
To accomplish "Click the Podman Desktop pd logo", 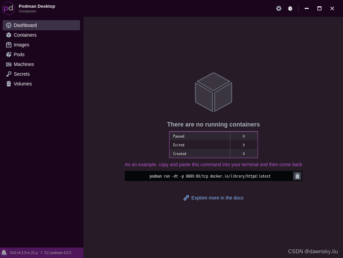I will click(8, 8).
